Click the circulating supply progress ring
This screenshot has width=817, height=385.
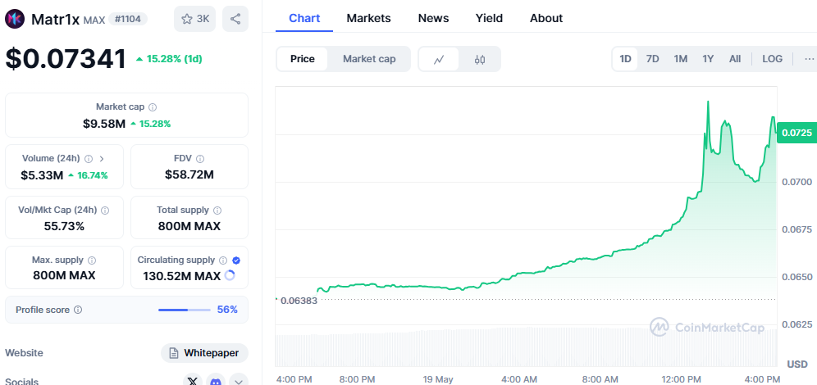point(230,276)
